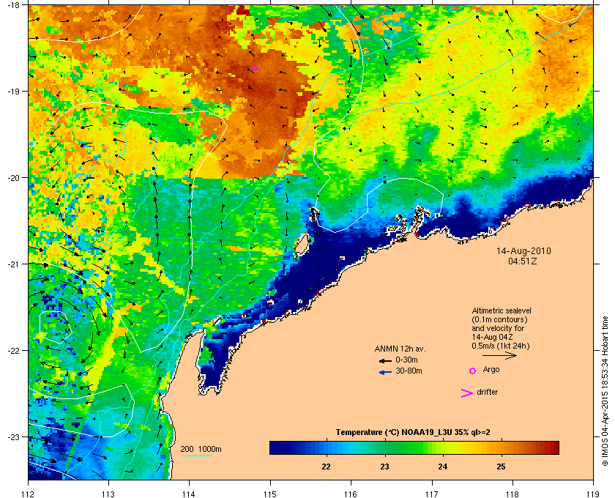Click the '0-30m' depth label

(x=406, y=360)
